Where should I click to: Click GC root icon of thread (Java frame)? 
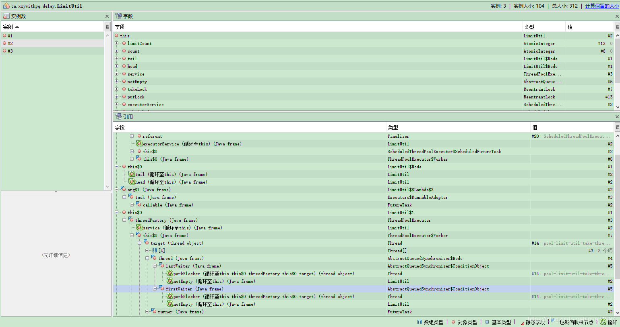(x=154, y=258)
